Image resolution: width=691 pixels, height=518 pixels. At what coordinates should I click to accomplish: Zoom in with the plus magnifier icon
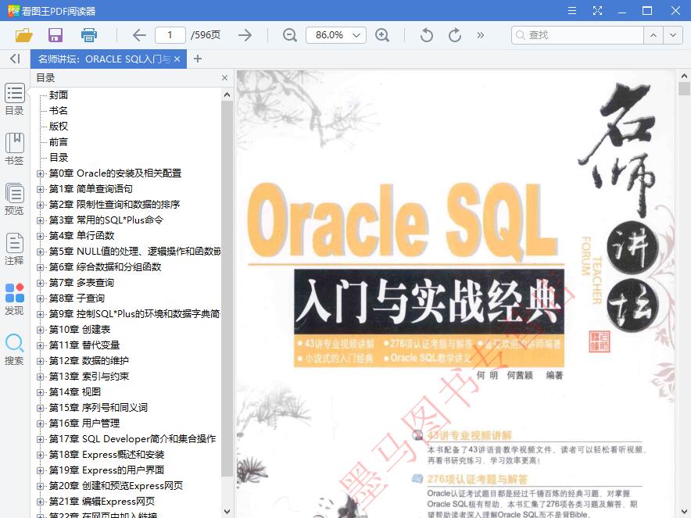click(382, 35)
